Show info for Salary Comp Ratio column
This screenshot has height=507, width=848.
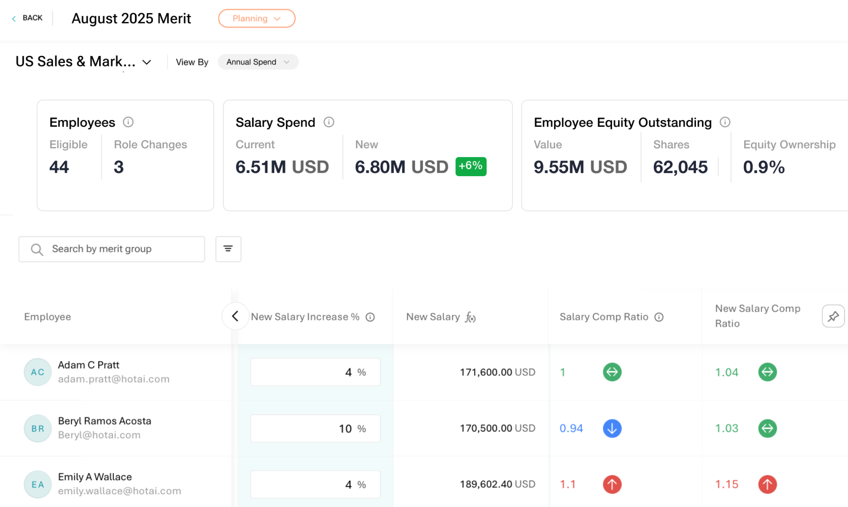[659, 317]
